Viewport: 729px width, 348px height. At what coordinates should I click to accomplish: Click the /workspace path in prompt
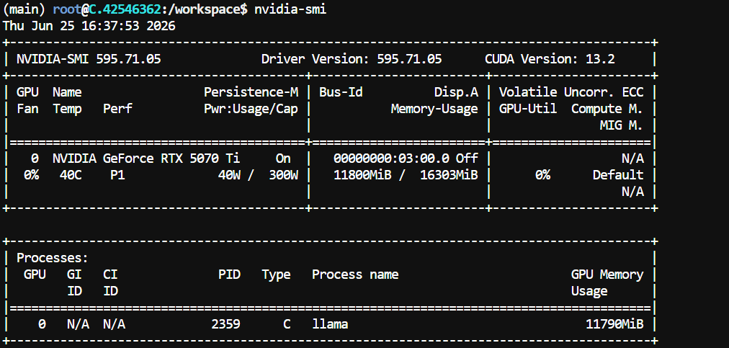tap(204, 9)
